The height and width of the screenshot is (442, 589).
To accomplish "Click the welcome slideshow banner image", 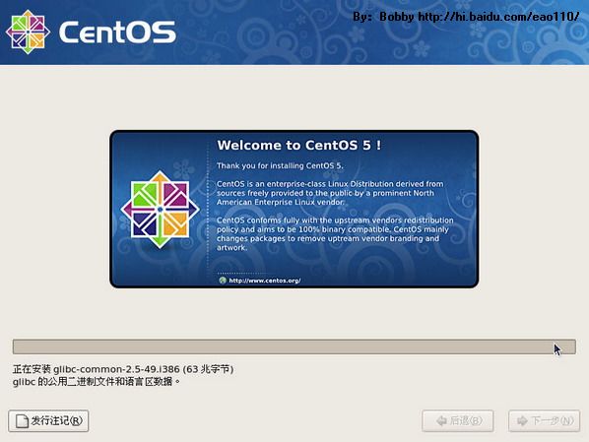I will [x=294, y=209].
